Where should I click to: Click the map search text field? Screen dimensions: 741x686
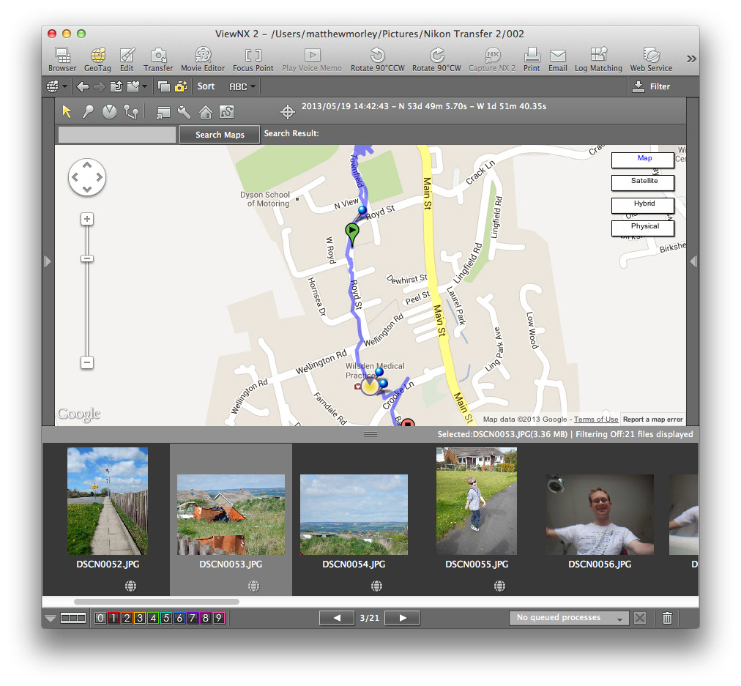coord(116,135)
